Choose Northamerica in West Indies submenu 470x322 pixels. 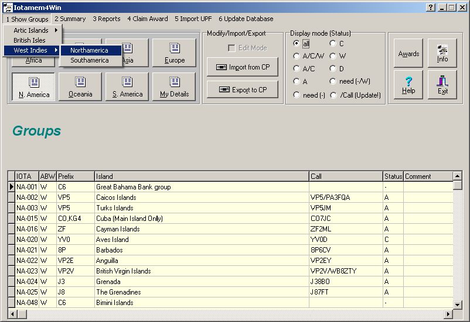coord(91,50)
